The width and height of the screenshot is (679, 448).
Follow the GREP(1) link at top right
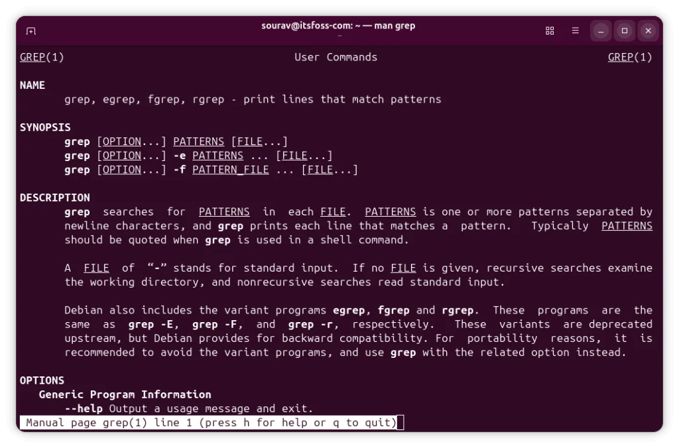[619, 57]
